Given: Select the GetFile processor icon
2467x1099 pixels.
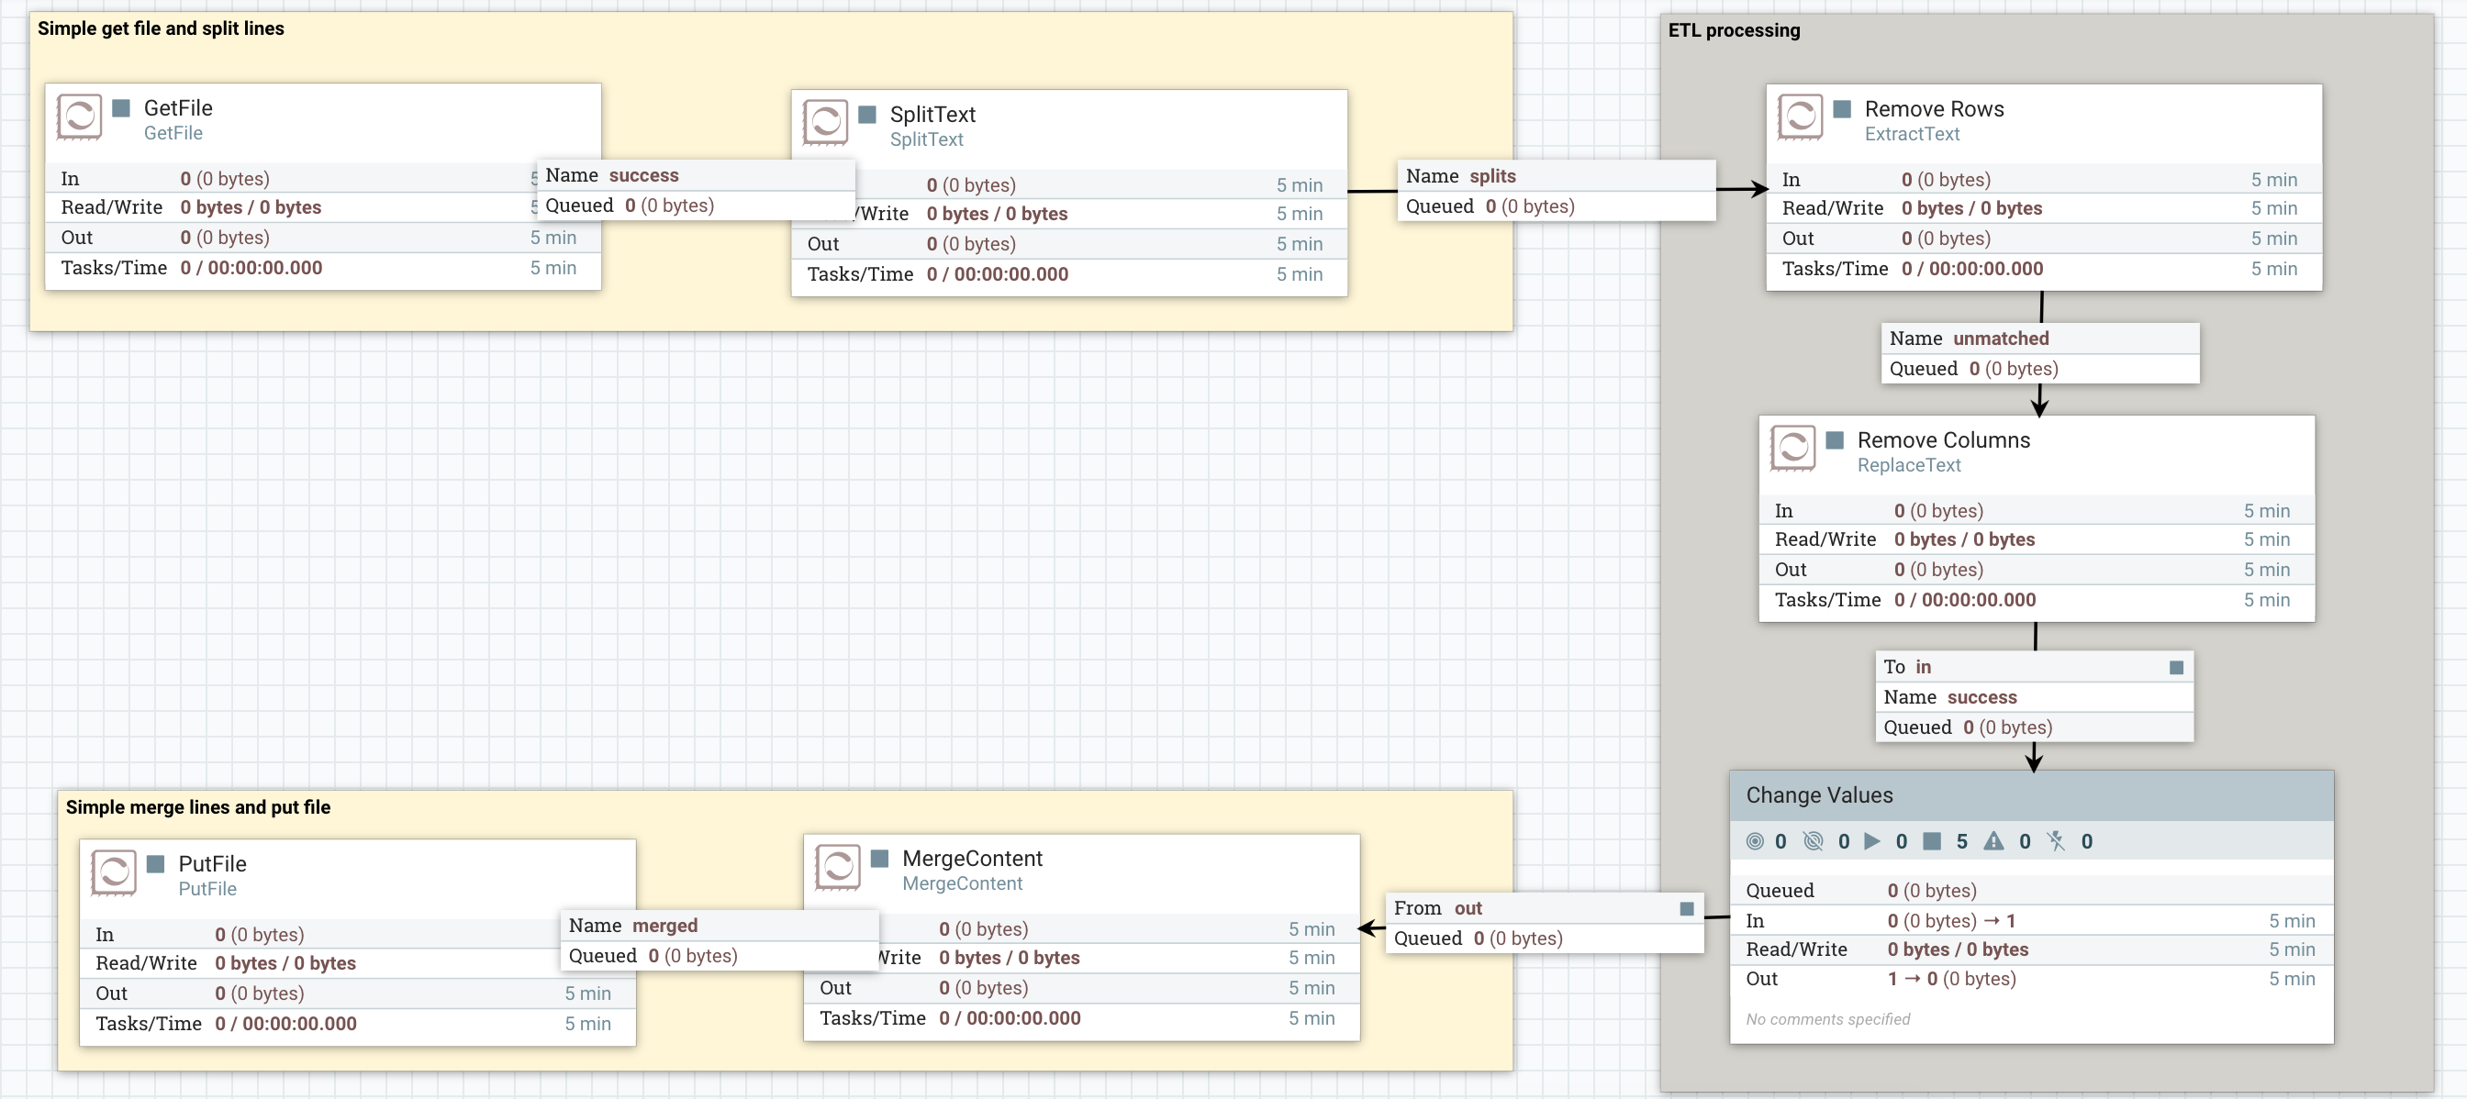Looking at the screenshot, I should click(81, 117).
